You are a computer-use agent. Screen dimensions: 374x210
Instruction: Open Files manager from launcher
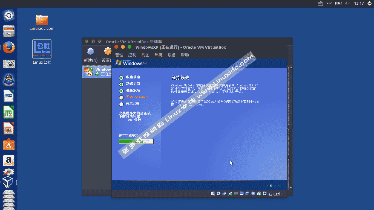pos(9,31)
